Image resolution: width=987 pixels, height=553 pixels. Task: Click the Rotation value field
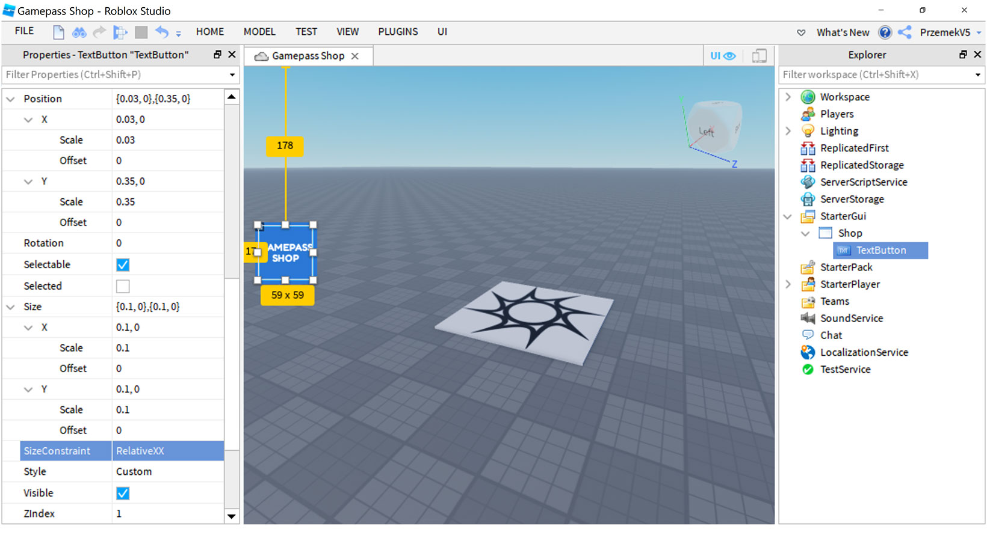pos(168,243)
